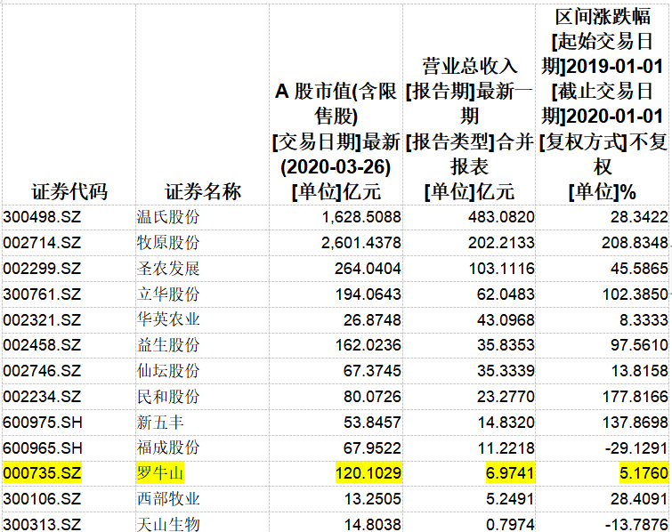Click the A股市值 column header
Image resolution: width=672 pixels, height=532 pixels.
336,104
